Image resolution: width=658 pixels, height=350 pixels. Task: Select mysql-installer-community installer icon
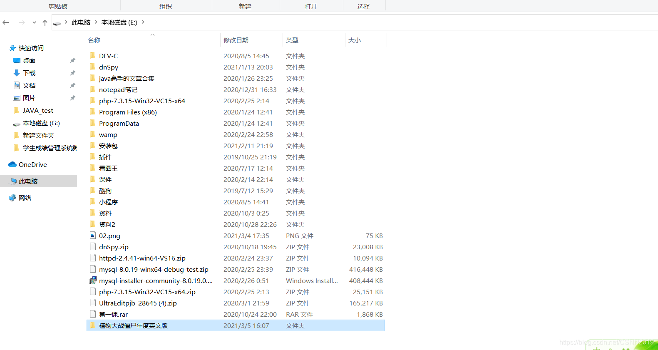(x=93, y=280)
